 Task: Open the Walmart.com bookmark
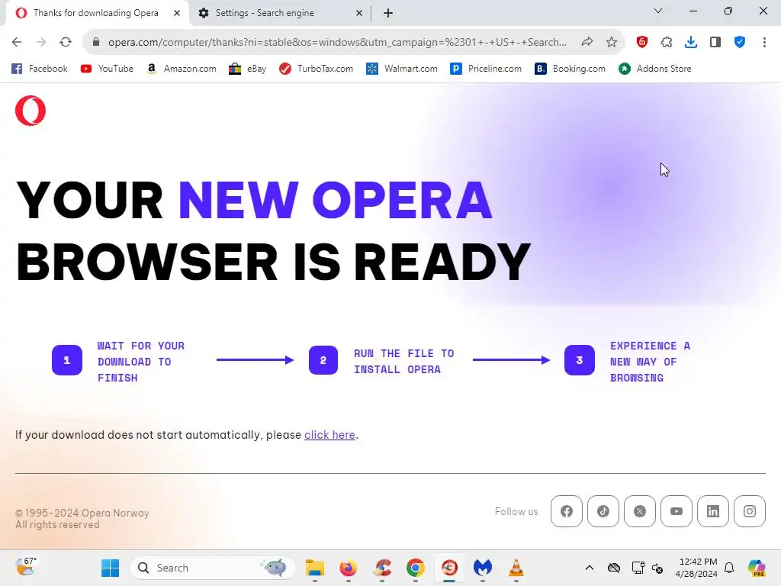[x=402, y=69]
